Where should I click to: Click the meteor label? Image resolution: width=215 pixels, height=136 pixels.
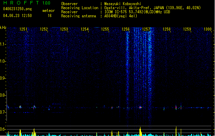49,11
